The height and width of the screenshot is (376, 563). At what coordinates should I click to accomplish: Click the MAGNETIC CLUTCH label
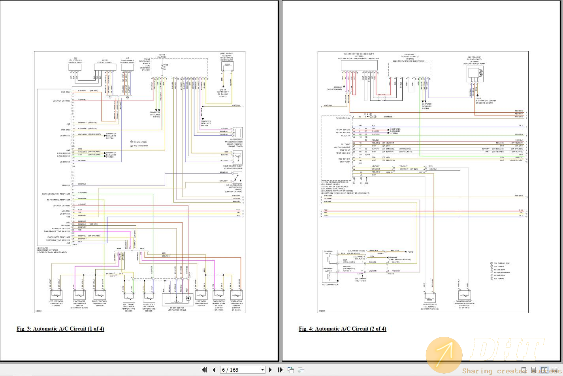pos(328,270)
